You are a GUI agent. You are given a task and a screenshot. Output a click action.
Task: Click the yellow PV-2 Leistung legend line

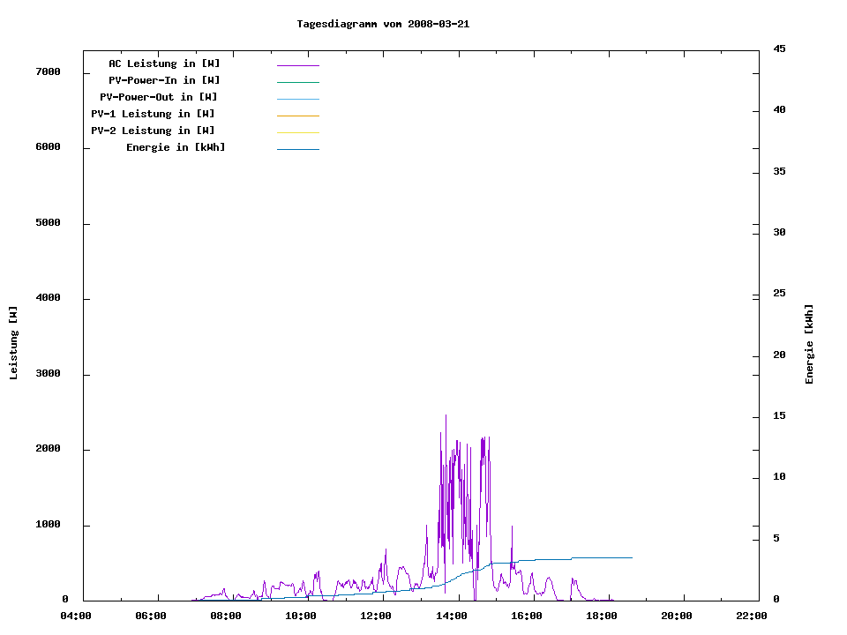pyautogui.click(x=297, y=132)
